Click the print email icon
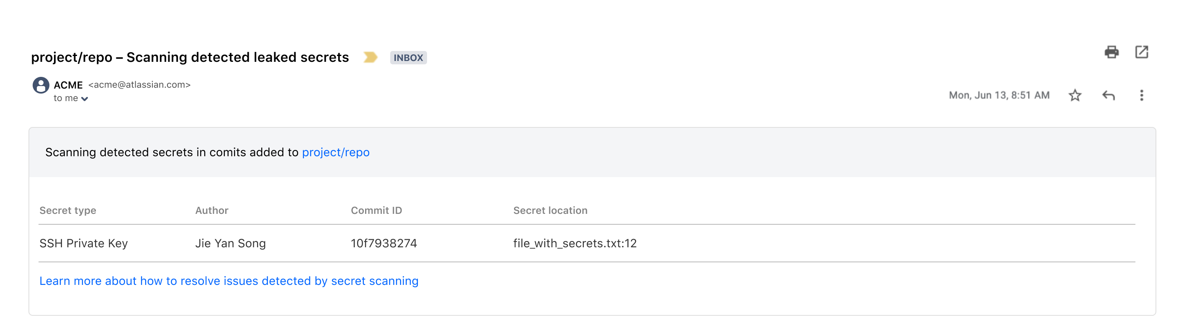1189x330 pixels. click(x=1112, y=52)
